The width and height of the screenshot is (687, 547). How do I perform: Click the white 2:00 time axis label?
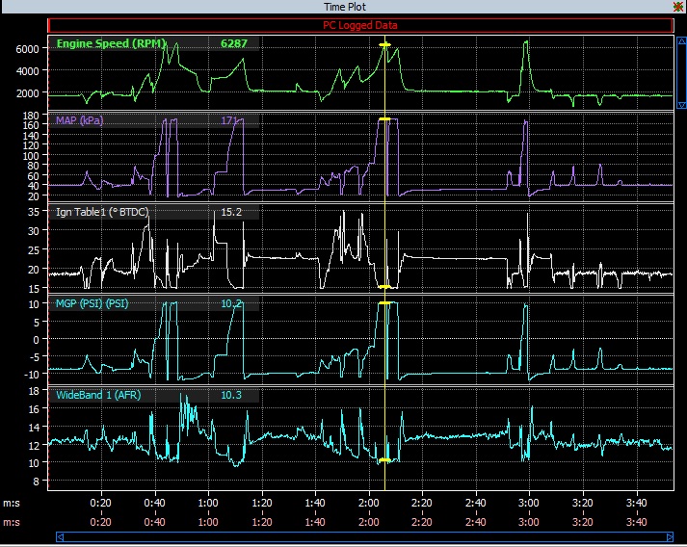(369, 503)
